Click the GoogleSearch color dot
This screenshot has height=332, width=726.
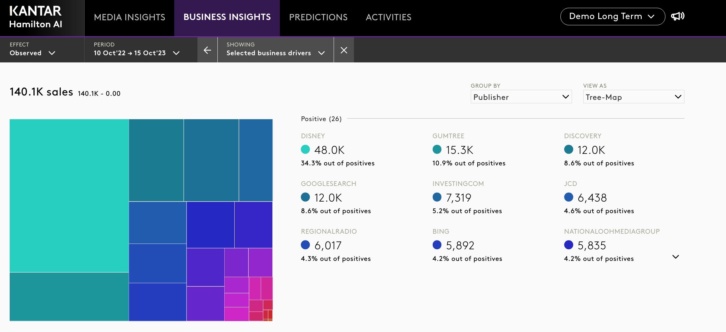tap(305, 197)
